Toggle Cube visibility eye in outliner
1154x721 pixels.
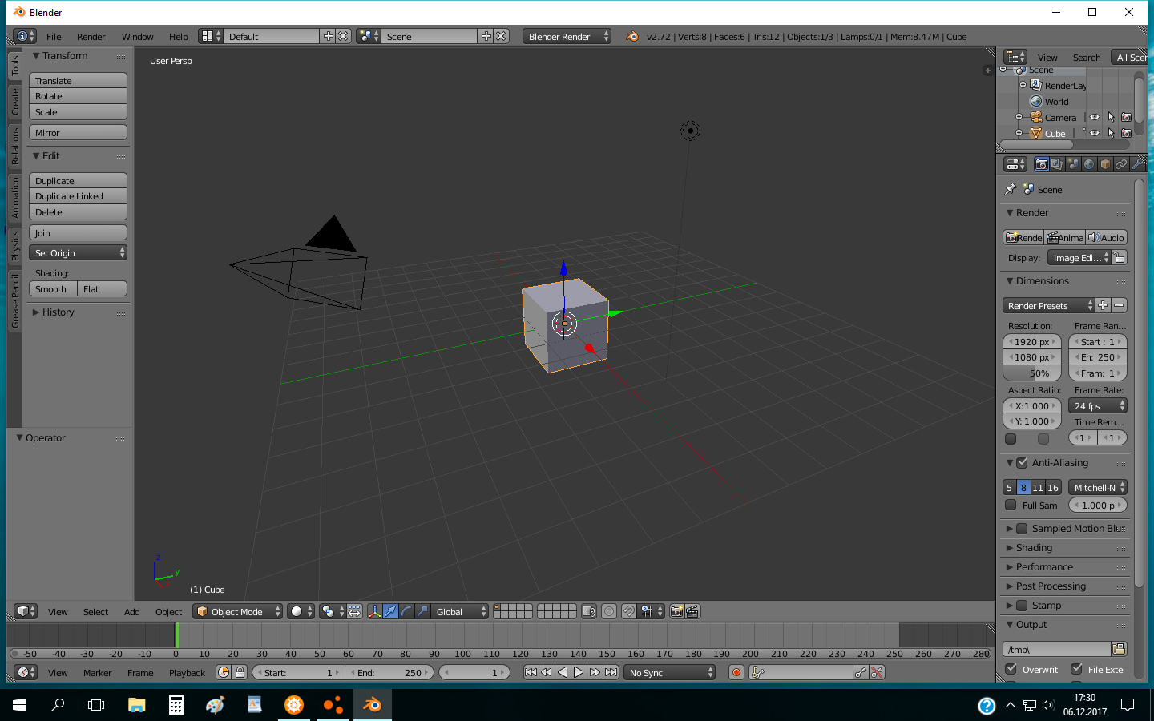[x=1095, y=133]
